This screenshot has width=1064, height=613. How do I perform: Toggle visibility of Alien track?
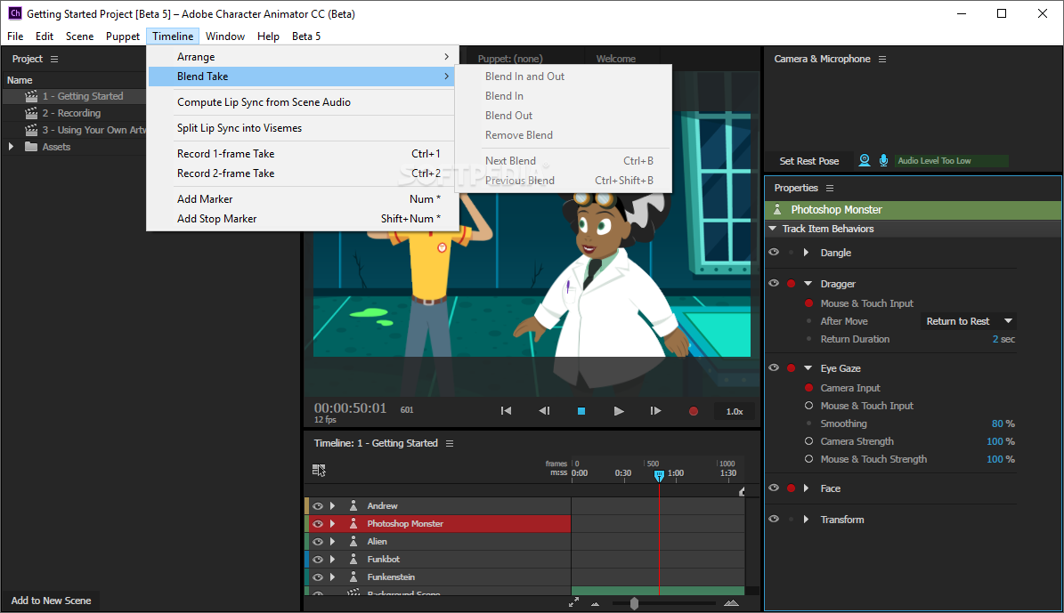[x=318, y=541]
